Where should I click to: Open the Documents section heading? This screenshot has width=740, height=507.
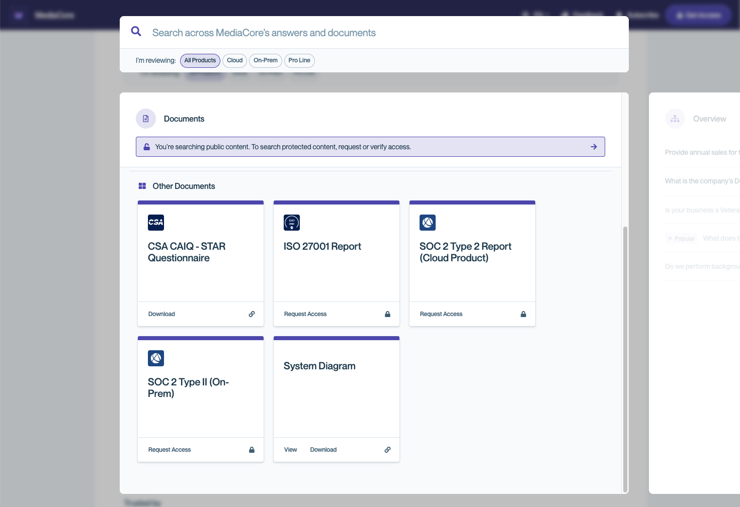tap(184, 119)
